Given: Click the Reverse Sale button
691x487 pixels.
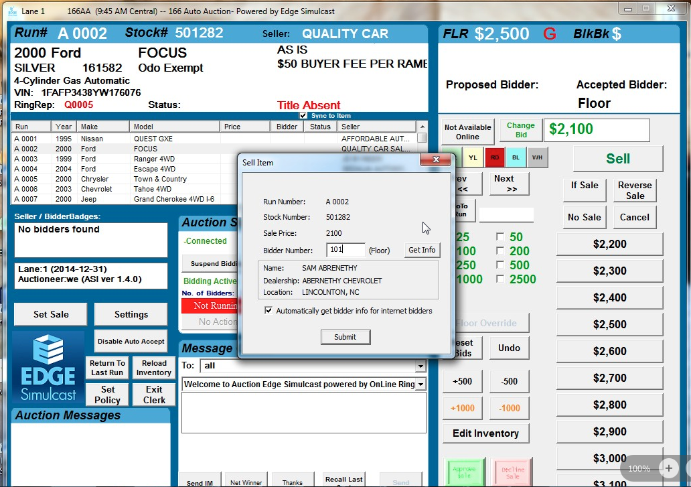Looking at the screenshot, I should click(635, 190).
